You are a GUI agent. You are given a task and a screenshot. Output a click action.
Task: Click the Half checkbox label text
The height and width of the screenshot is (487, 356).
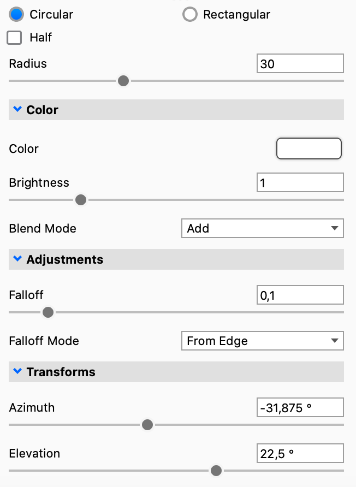pyautogui.click(x=41, y=38)
